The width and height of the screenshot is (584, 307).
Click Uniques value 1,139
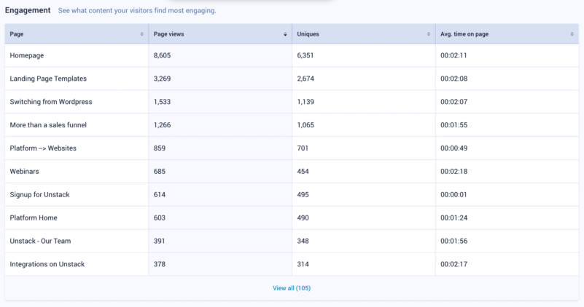pyautogui.click(x=305, y=101)
